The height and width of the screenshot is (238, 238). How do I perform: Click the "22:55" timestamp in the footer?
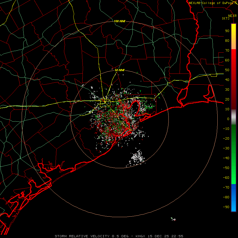(177, 236)
